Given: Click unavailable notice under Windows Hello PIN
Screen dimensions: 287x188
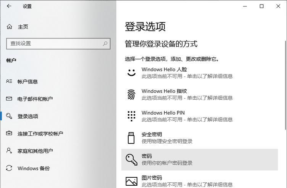Looking at the screenshot, I should click(x=187, y=119).
